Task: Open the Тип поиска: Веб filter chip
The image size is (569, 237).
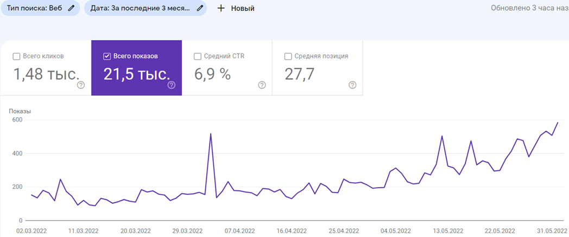Action: coord(40,8)
